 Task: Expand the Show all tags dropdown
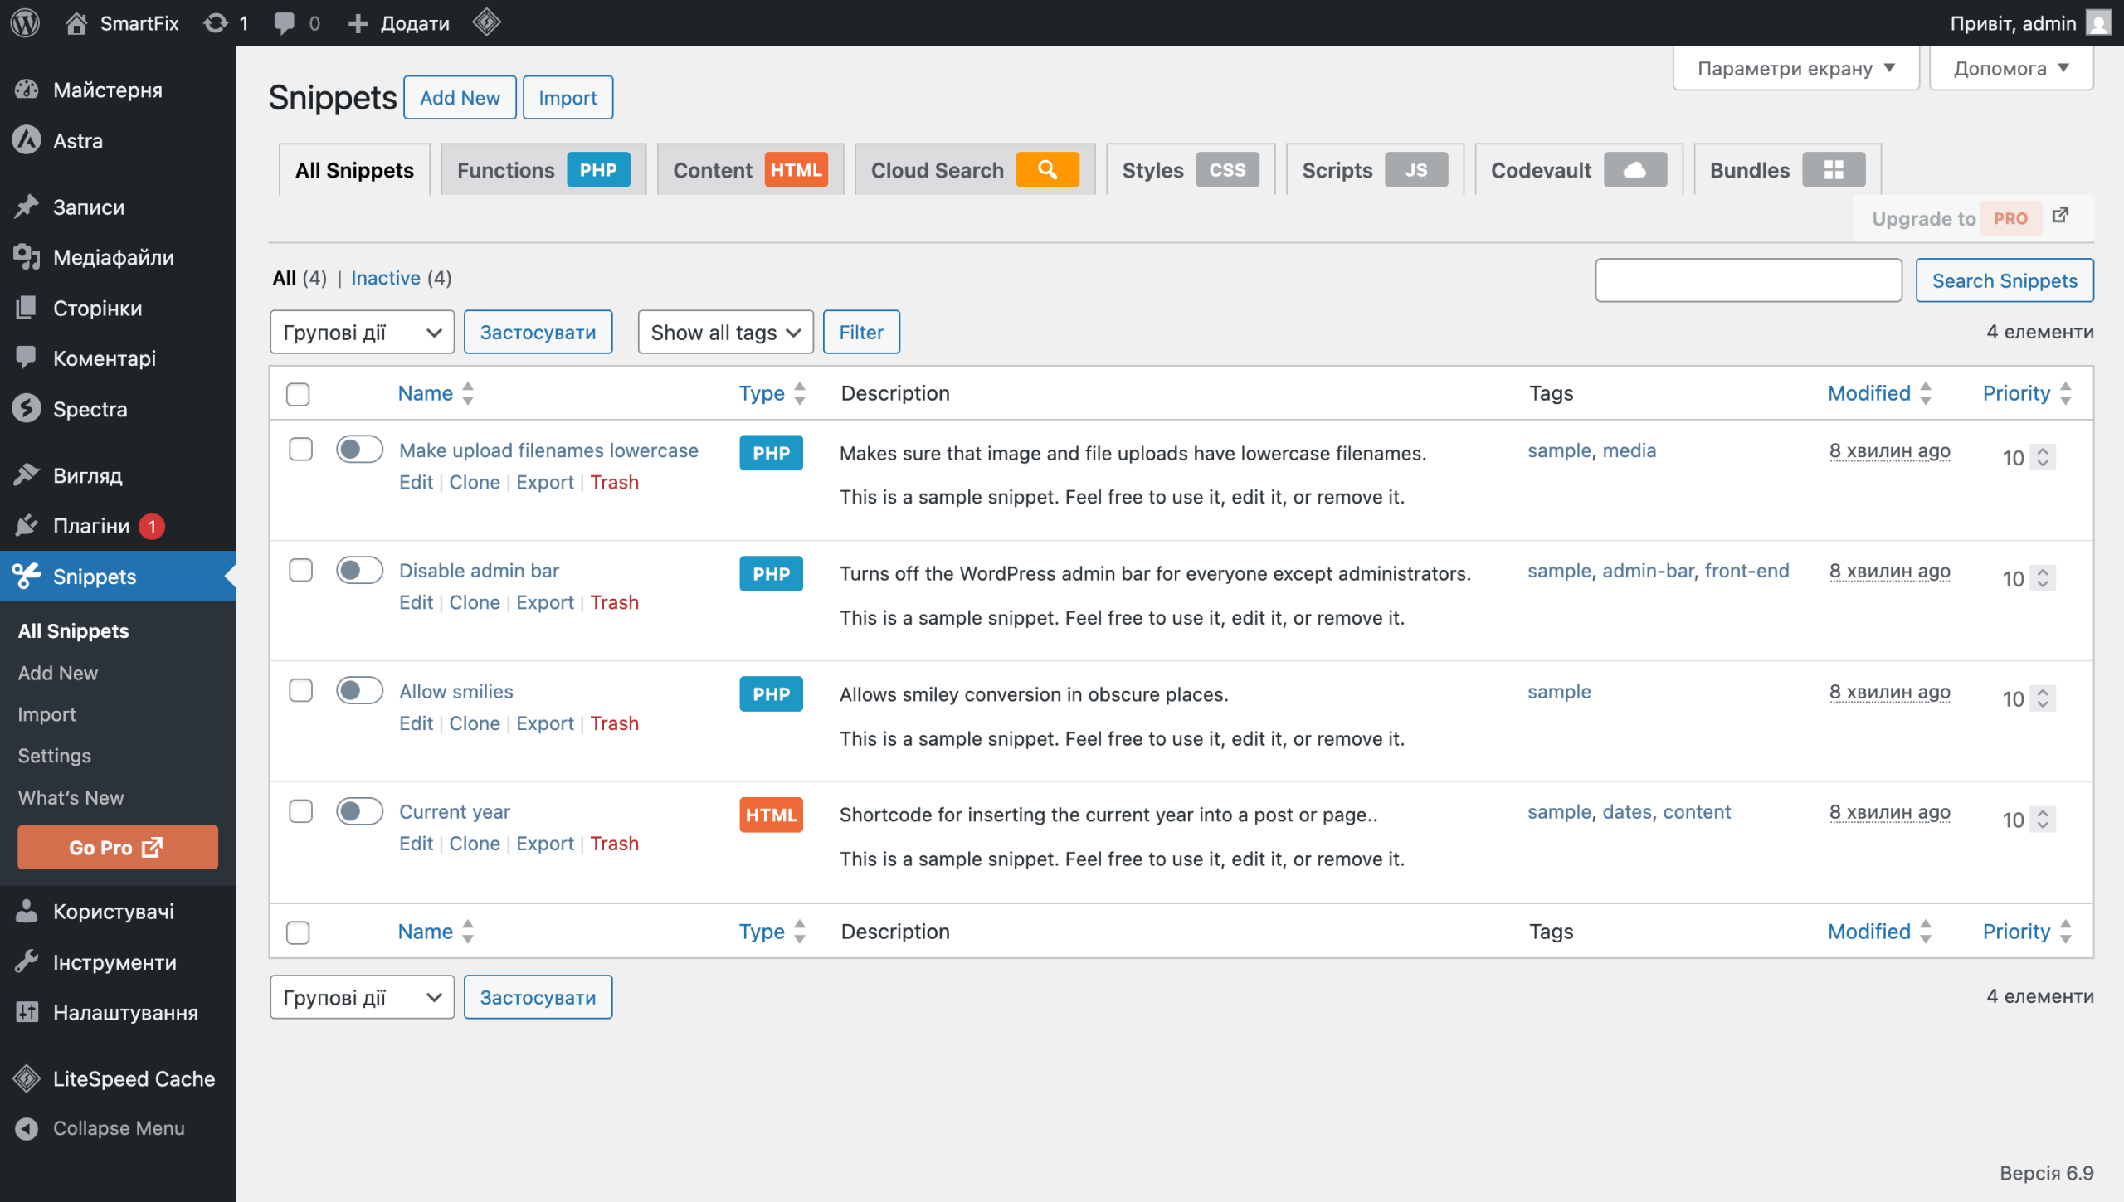click(724, 332)
